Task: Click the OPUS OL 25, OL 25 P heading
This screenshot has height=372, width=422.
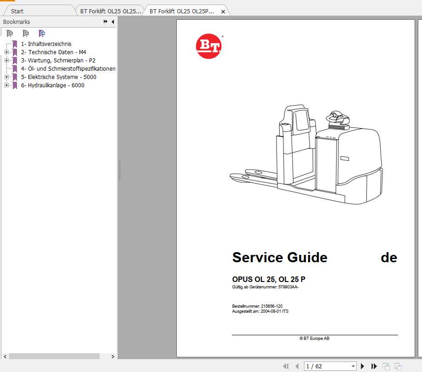Action: tap(269, 279)
